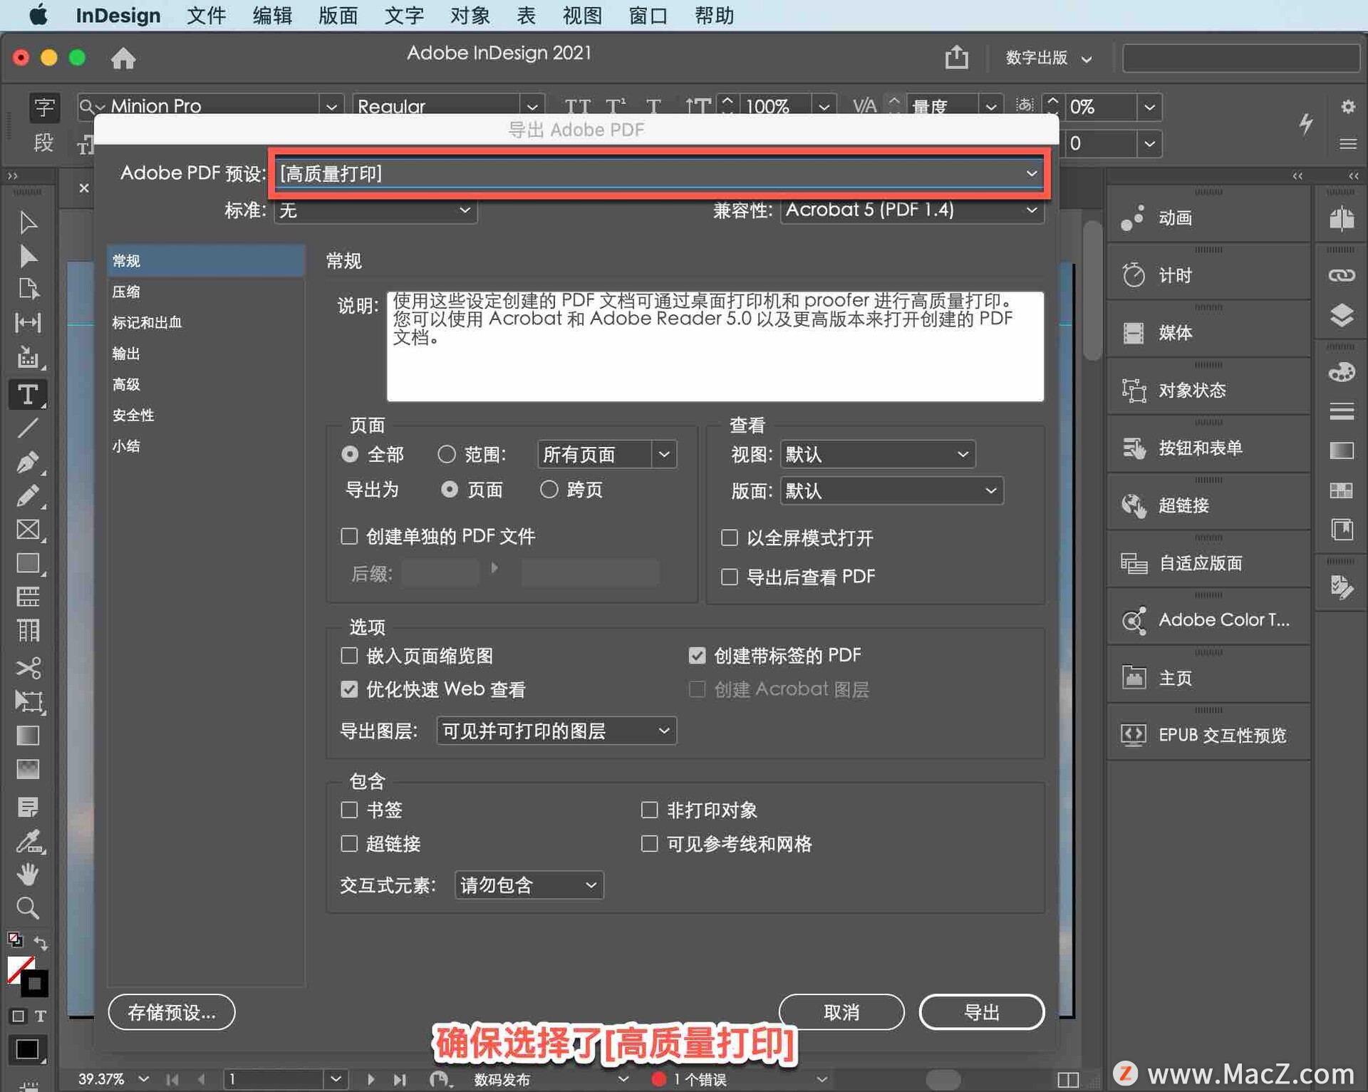Enable 非打印对象 checkbox
The width and height of the screenshot is (1368, 1092).
[649, 810]
